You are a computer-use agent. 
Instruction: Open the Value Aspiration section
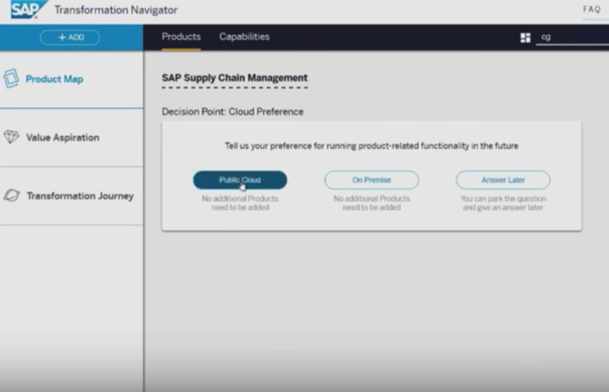pyautogui.click(x=71, y=137)
